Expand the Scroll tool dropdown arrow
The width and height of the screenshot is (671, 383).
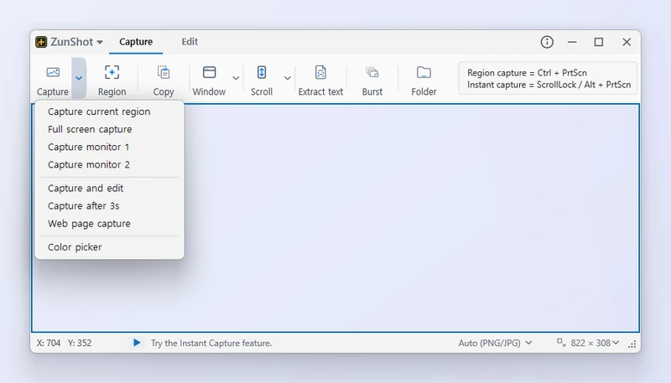pos(288,78)
